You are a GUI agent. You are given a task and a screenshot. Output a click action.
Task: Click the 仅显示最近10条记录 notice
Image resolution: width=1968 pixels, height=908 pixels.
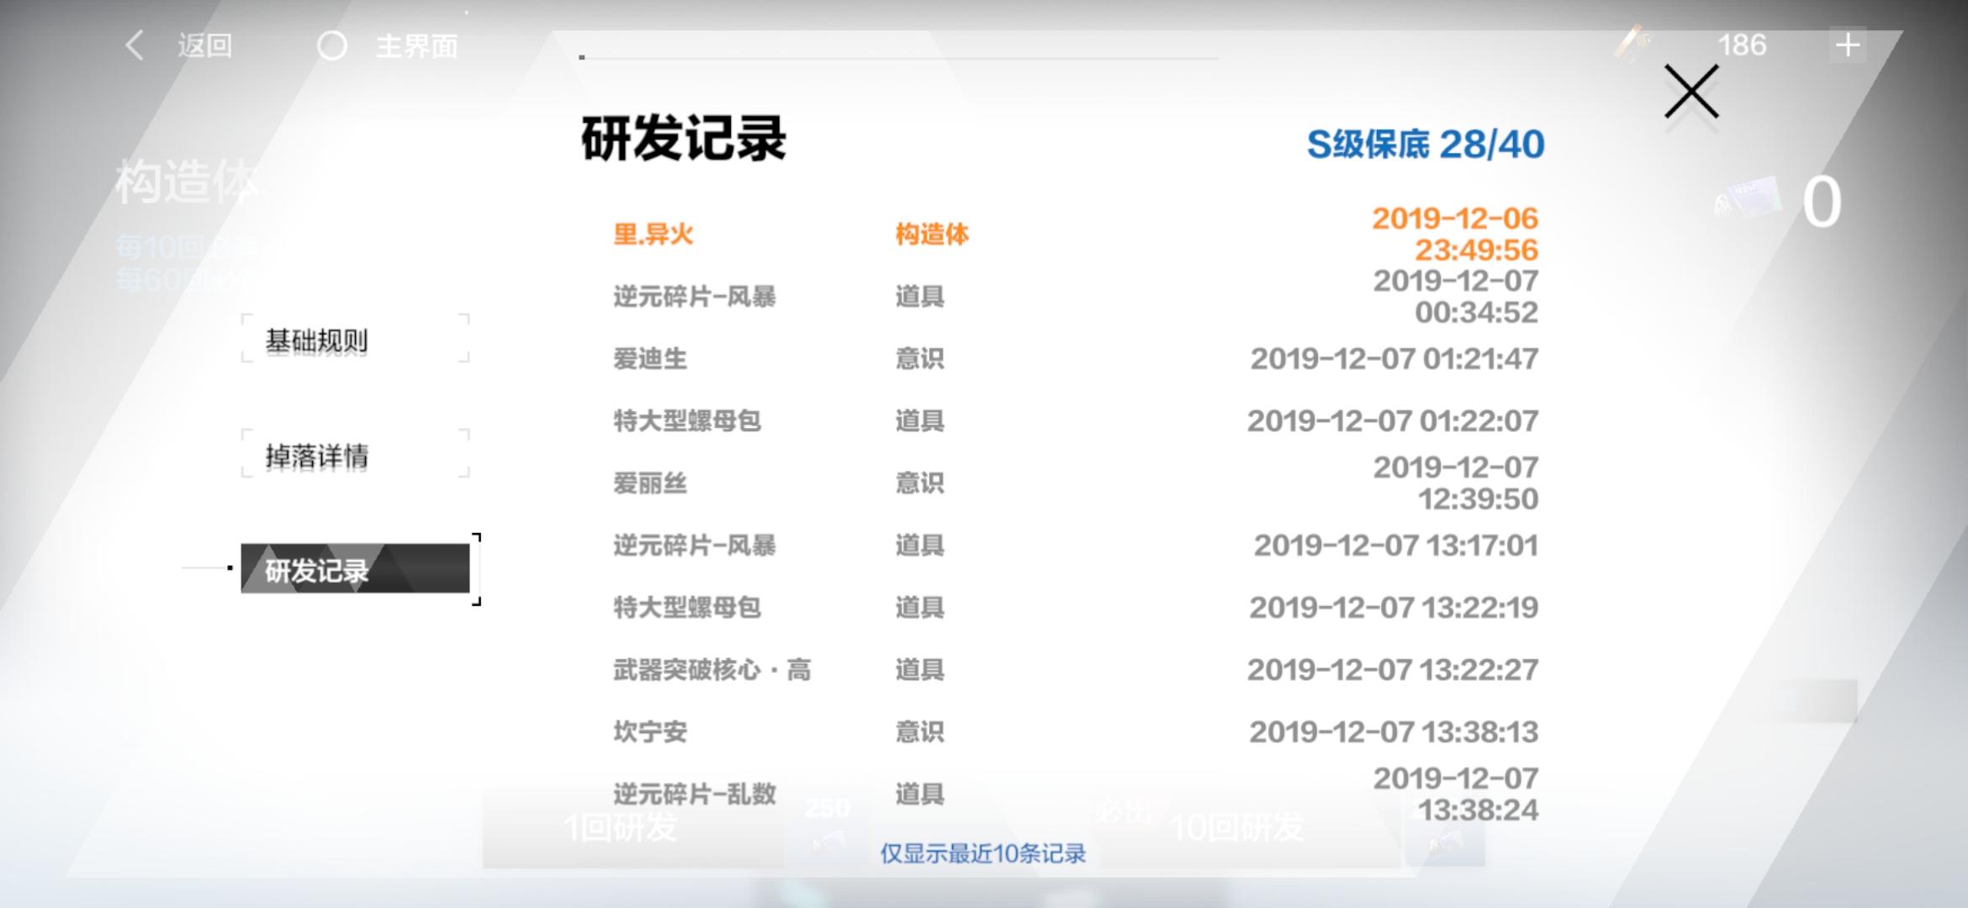[x=983, y=853]
